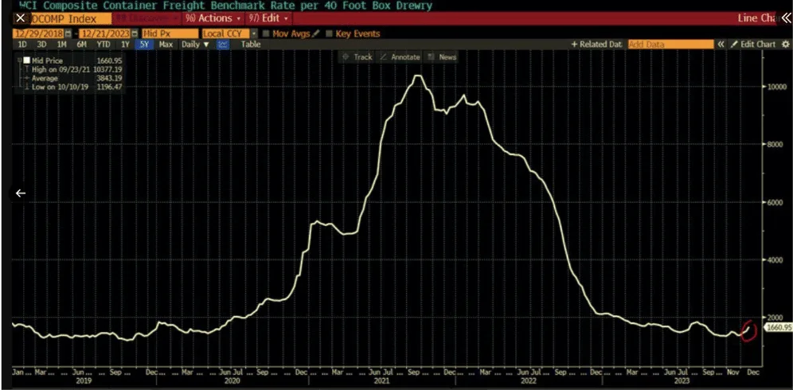Select the 3D time range
The height and width of the screenshot is (390, 793).
pos(41,45)
